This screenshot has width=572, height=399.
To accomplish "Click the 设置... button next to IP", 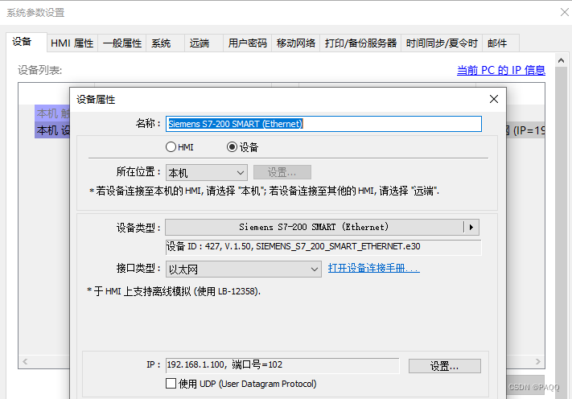I will [x=444, y=366].
